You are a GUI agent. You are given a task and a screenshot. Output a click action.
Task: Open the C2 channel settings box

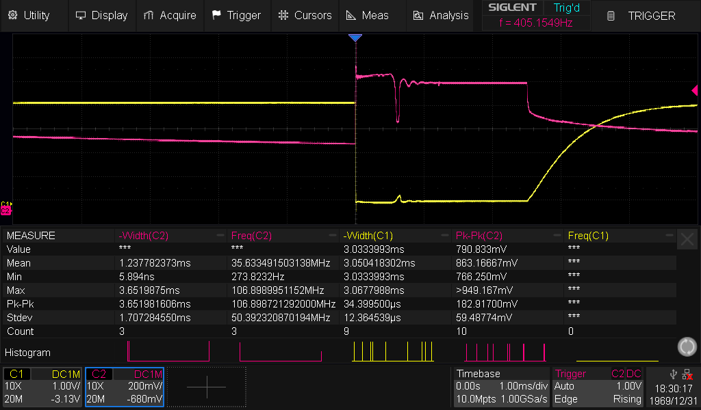click(125, 387)
